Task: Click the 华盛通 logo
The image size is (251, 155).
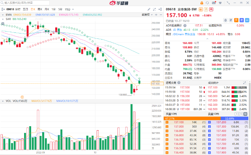Action: coord(119,3)
